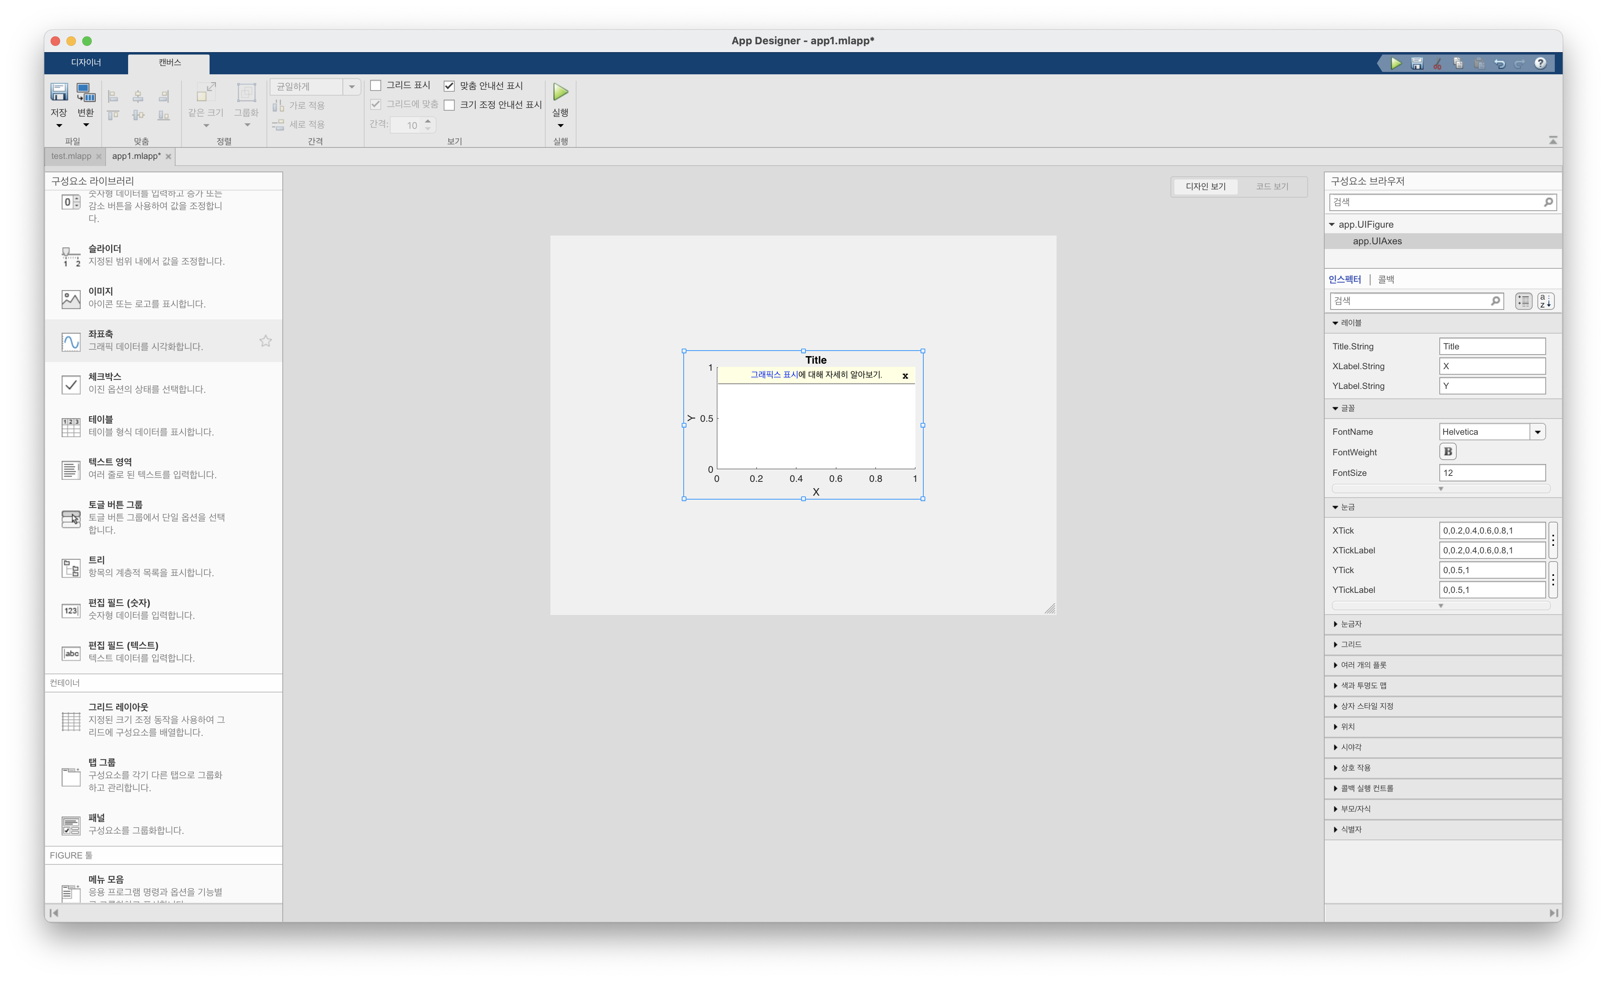Open the 콜백 tab in the inspector
Image resolution: width=1607 pixels, height=981 pixels.
[1386, 279]
